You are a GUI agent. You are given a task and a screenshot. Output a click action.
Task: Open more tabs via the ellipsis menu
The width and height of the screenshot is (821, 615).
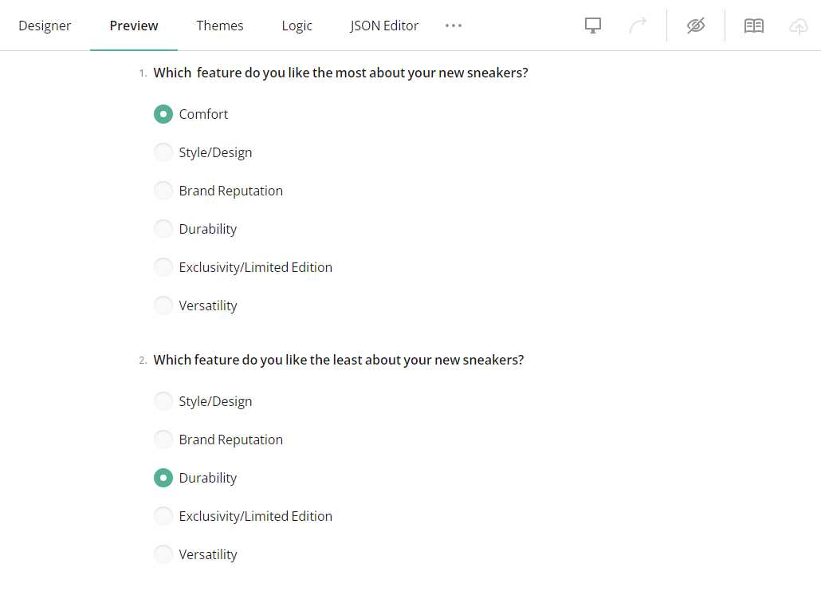tap(453, 25)
